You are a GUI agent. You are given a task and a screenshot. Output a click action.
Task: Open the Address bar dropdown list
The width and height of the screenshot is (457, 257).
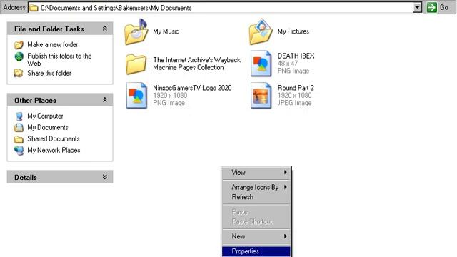[417, 8]
